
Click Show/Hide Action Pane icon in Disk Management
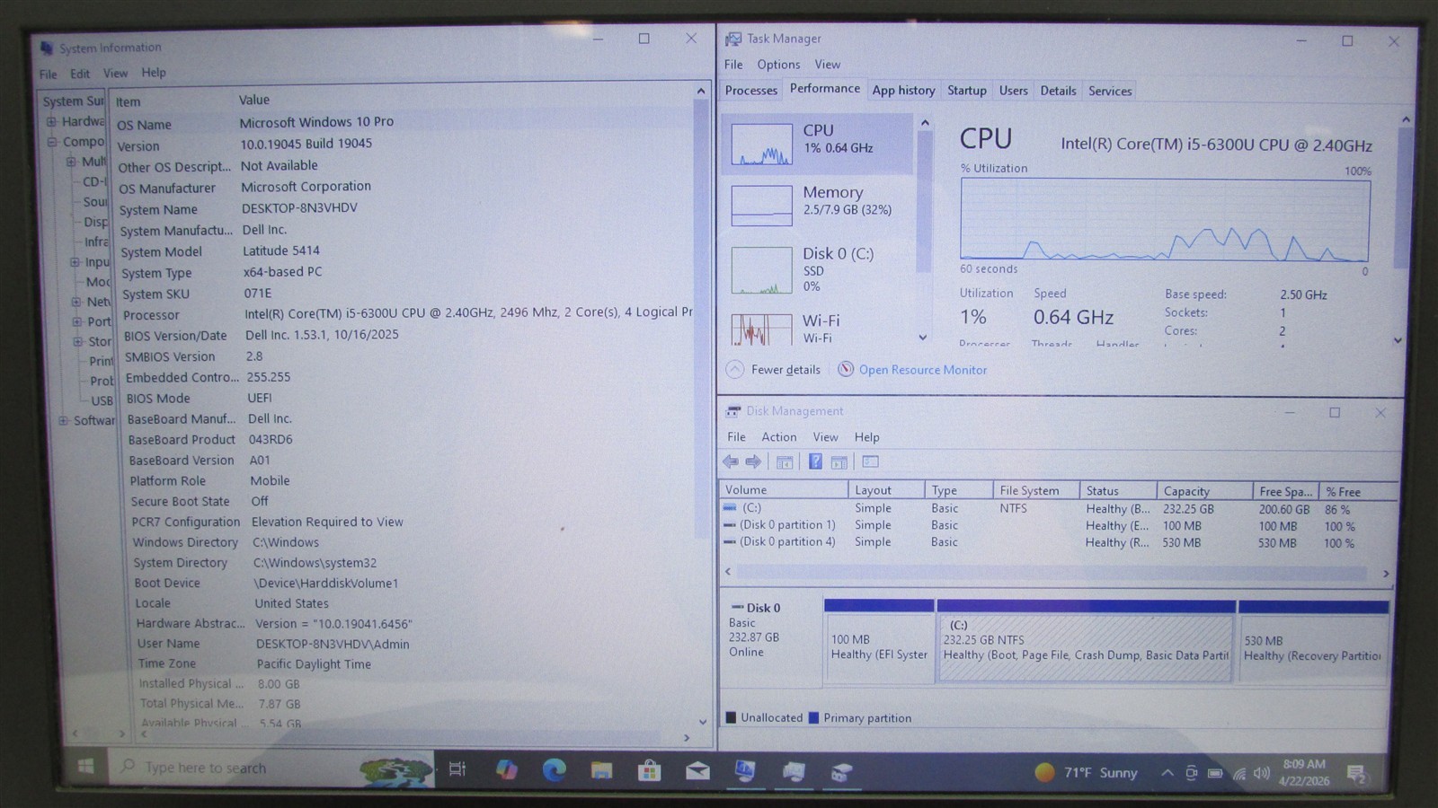pyautogui.click(x=839, y=462)
